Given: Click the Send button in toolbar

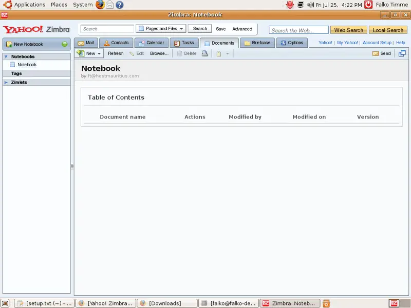Looking at the screenshot, I should tap(382, 53).
